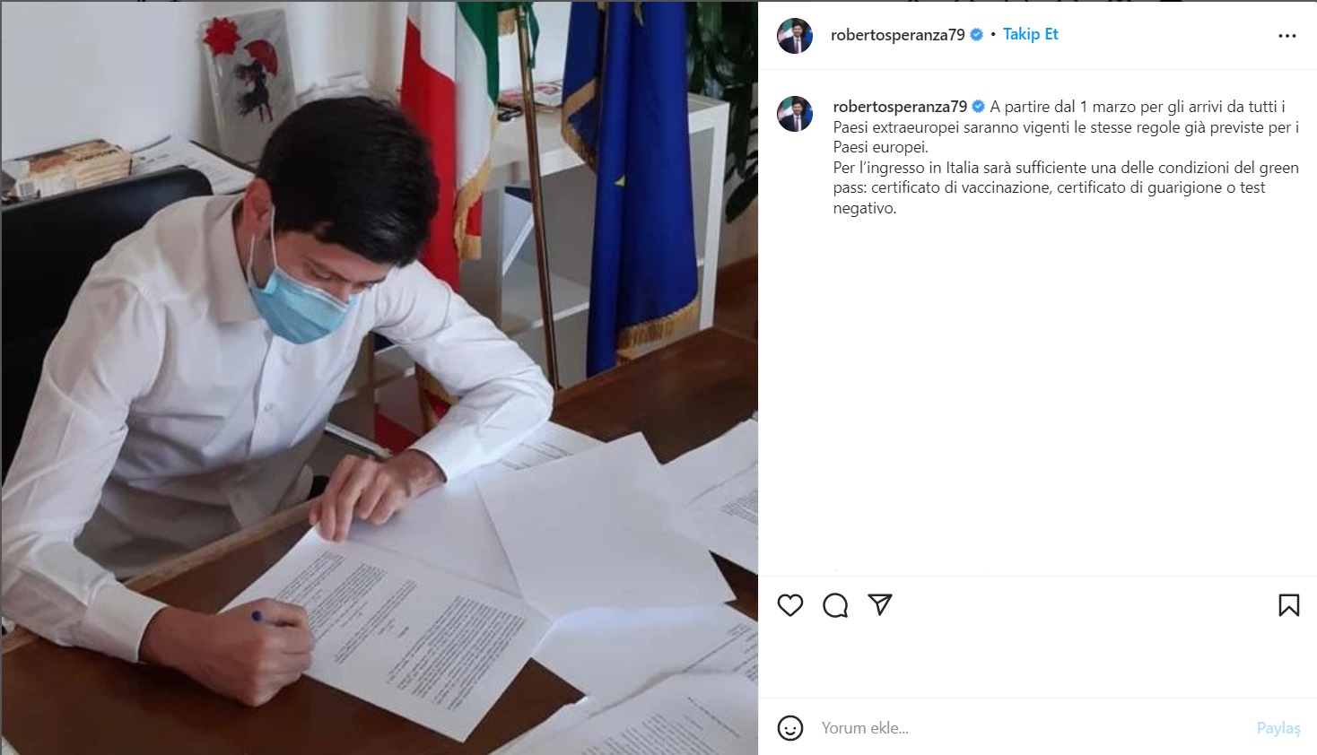
Task: Click the blue EU flag in the photo
Action: pos(632,179)
